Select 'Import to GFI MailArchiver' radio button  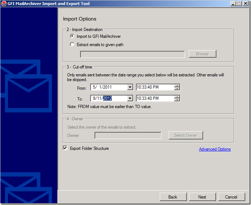click(x=72, y=36)
